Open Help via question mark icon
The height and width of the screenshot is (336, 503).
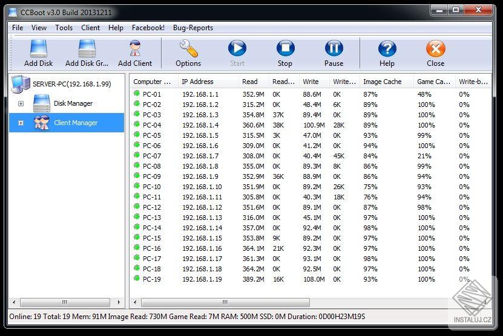387,49
